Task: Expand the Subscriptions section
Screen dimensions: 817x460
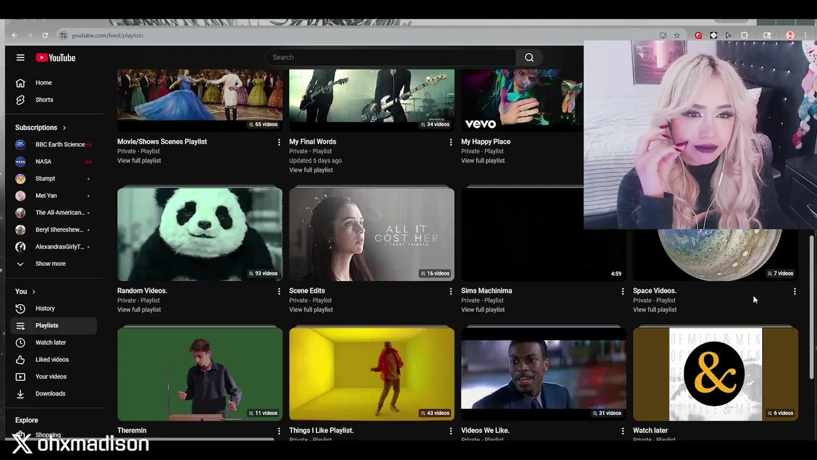Action: coord(41,127)
